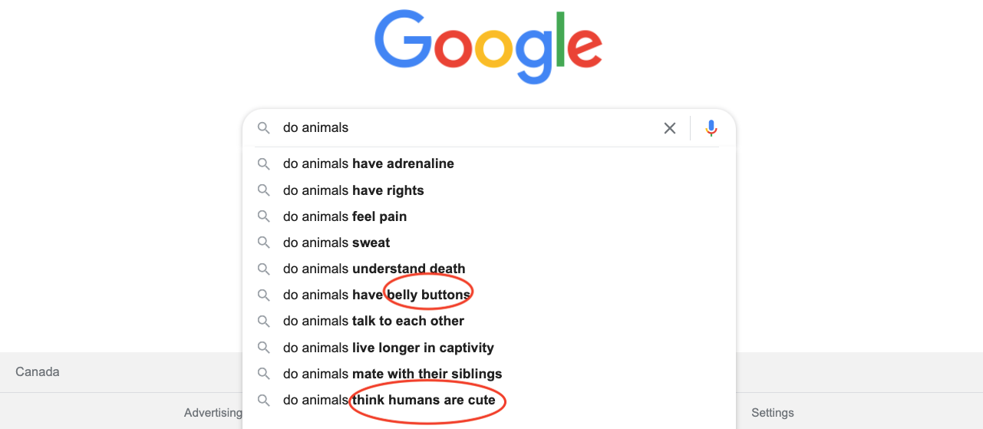Clear the search box with X icon
Screen dimensions: 983x429
coord(670,128)
